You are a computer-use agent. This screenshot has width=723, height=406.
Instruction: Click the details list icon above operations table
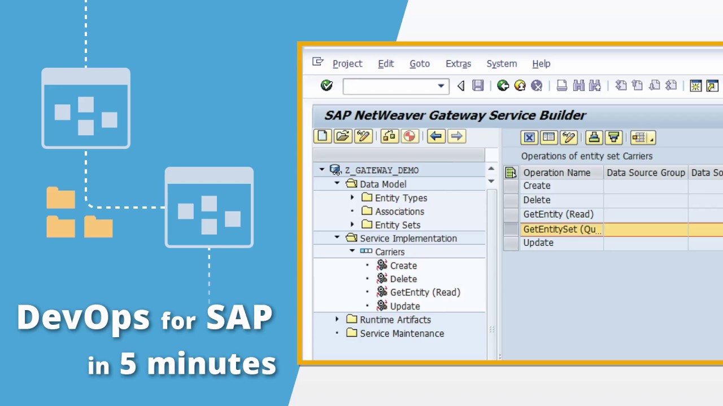coord(548,137)
